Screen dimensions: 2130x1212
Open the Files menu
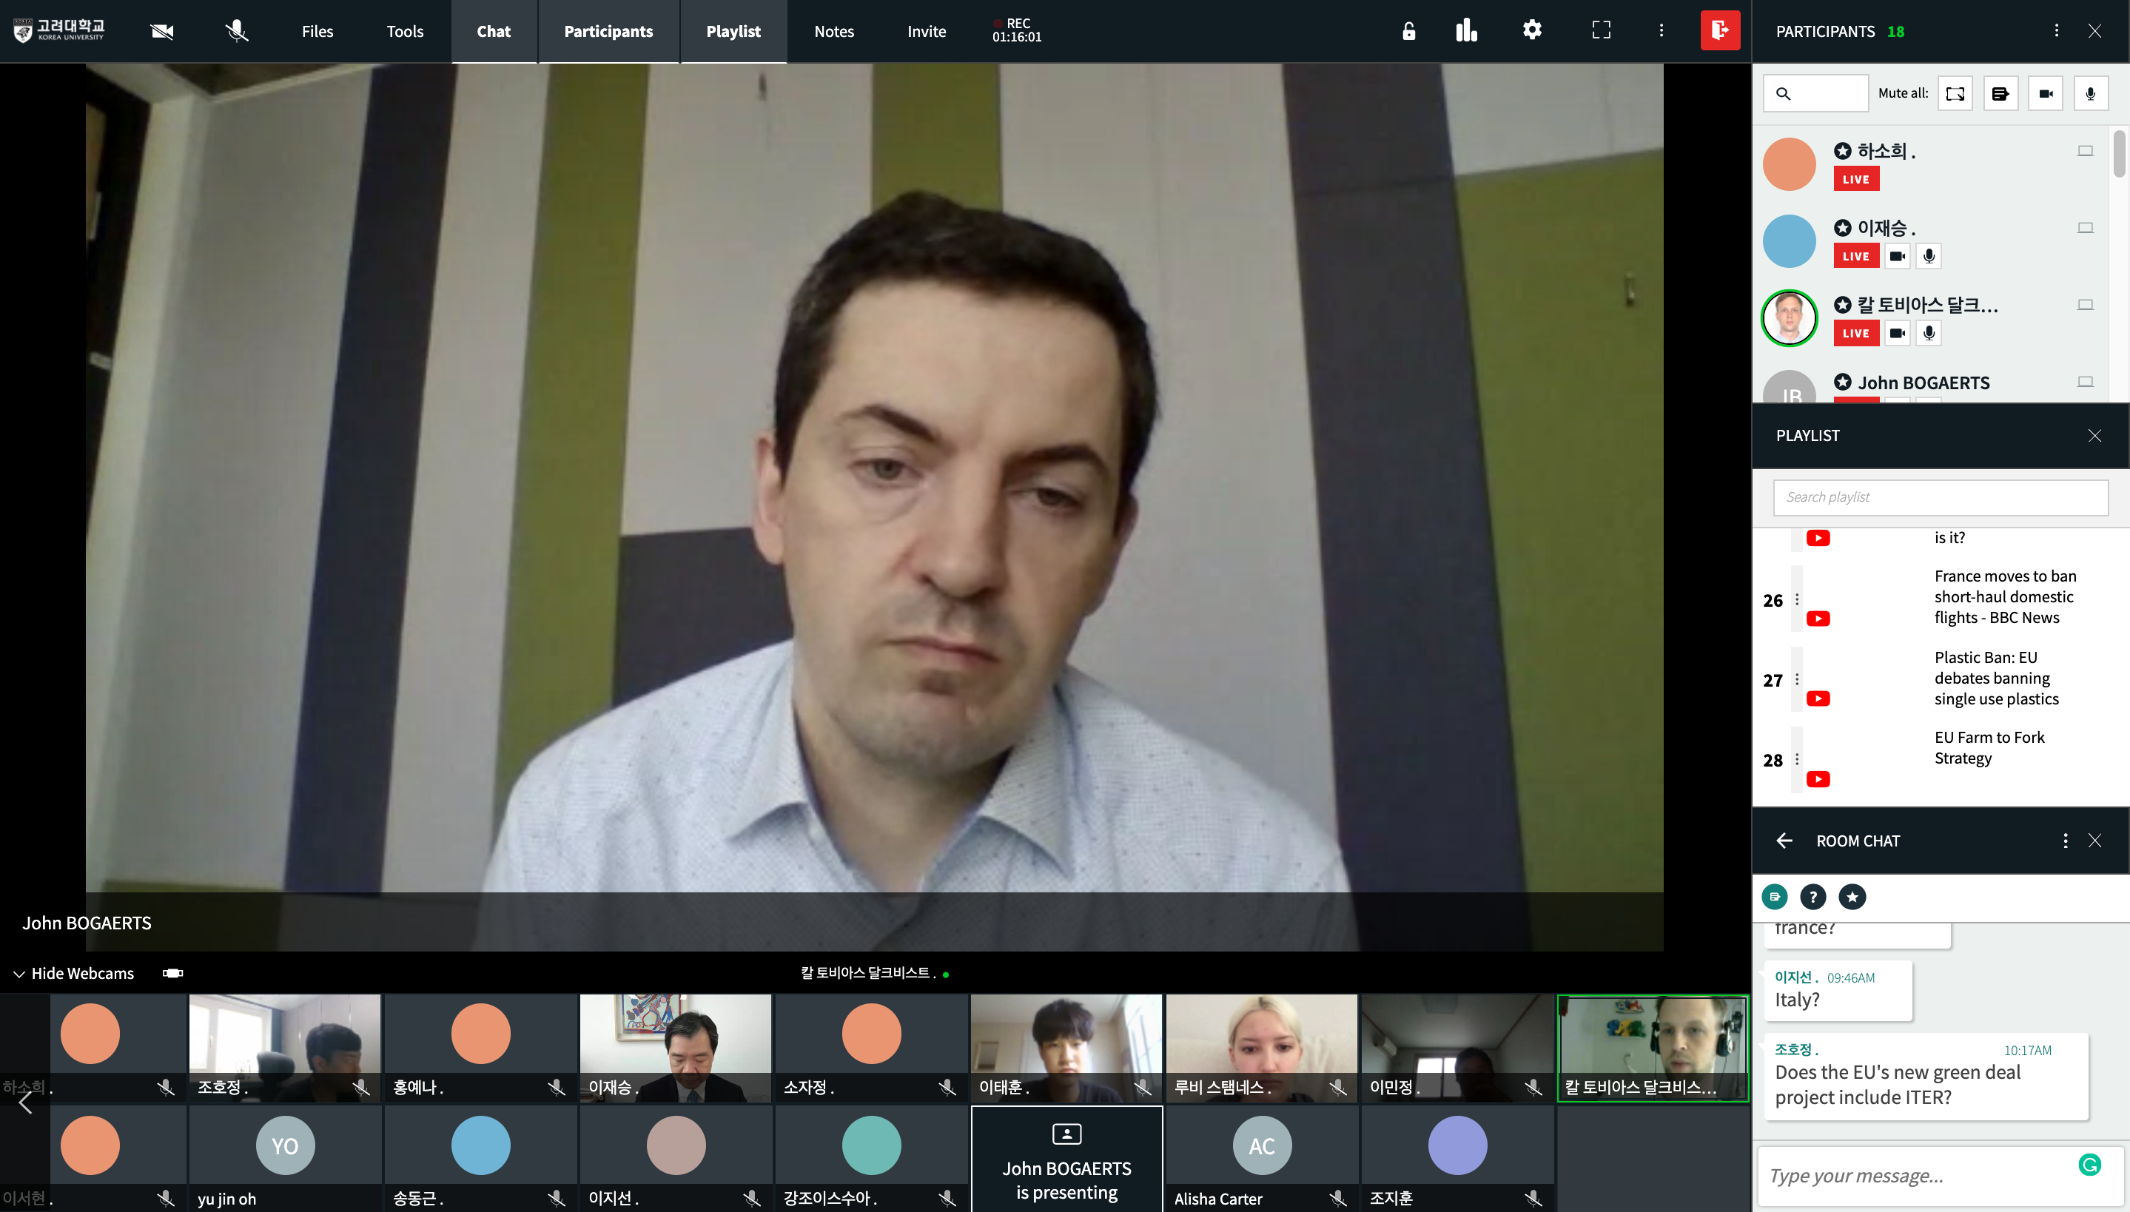tap(317, 31)
